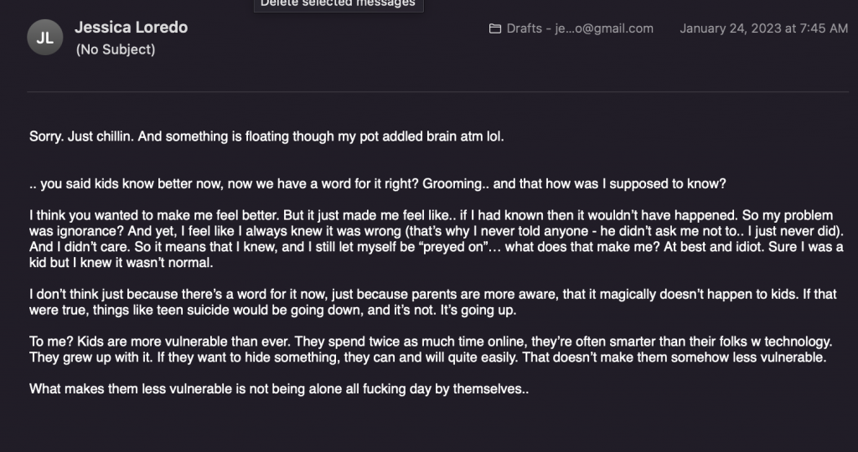
Task: Click the Delete selected messages tooltip
Action: tap(339, 4)
